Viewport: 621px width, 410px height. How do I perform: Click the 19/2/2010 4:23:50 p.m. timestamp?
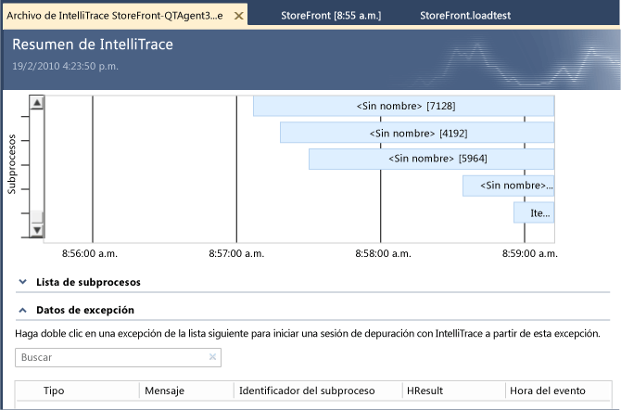coord(66,66)
